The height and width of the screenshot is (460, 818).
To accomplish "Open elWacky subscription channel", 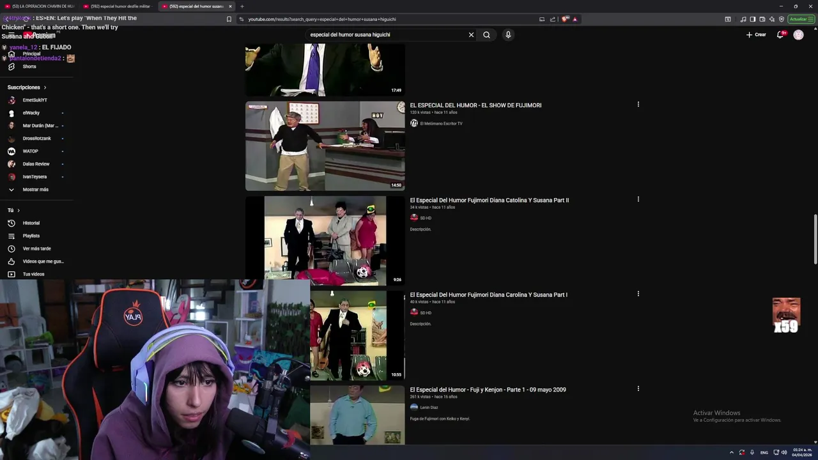I will [31, 113].
